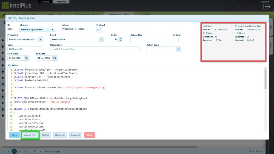The width and height of the screenshot is (274, 154).
Task: Click apdclFiscalYear on line 15
Action: click(30, 120)
